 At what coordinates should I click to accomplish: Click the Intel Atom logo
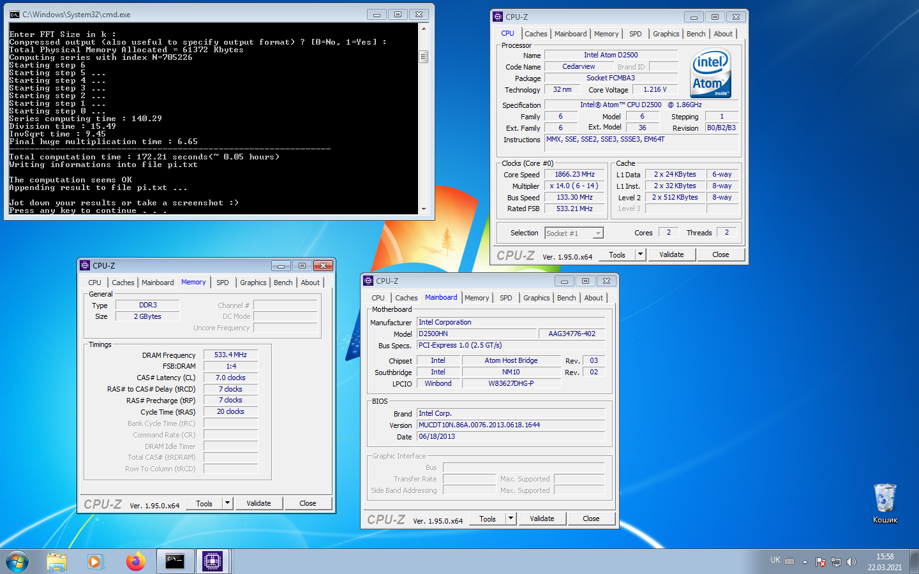(711, 74)
